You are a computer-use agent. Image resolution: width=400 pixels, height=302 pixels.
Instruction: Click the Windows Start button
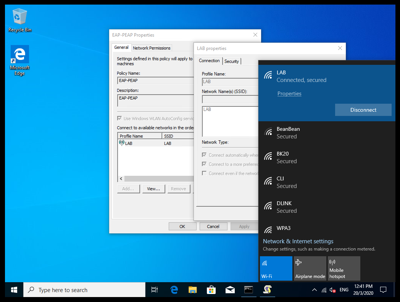pos(14,290)
